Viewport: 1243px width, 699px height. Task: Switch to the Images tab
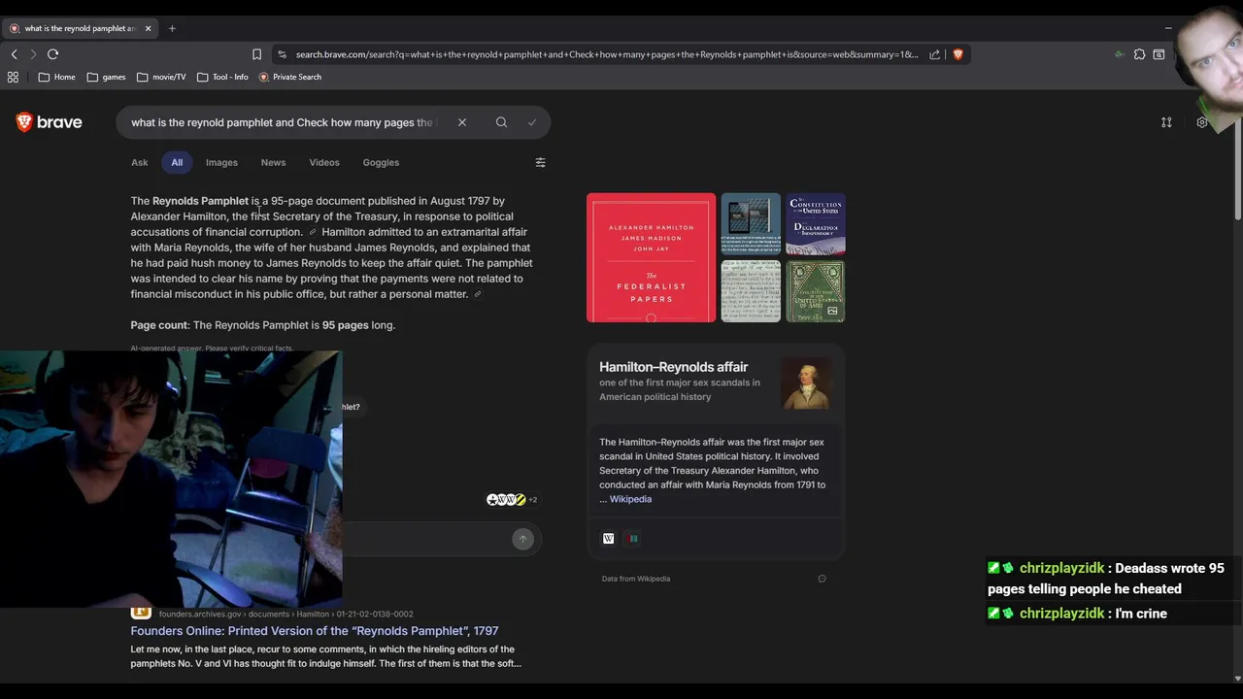click(221, 163)
